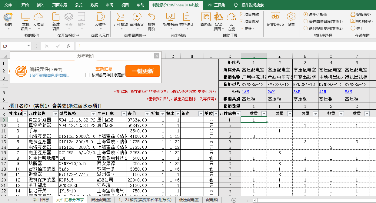This screenshot has width=376, height=203.
Task: Open the 我的 account icon
Action: (8, 21)
